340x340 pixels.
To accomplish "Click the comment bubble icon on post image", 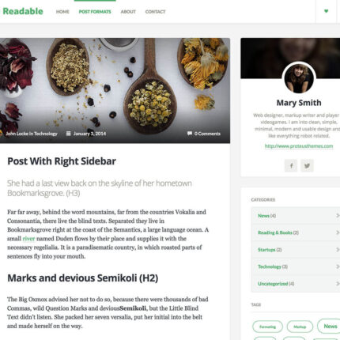I will [190, 134].
